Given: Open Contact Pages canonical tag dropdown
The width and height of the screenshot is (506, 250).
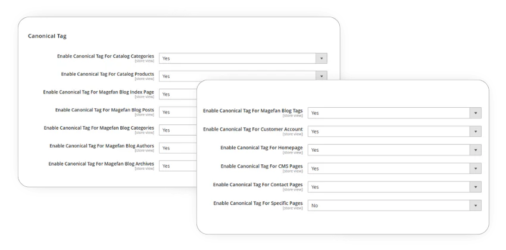Looking at the screenshot, I should tap(394, 187).
